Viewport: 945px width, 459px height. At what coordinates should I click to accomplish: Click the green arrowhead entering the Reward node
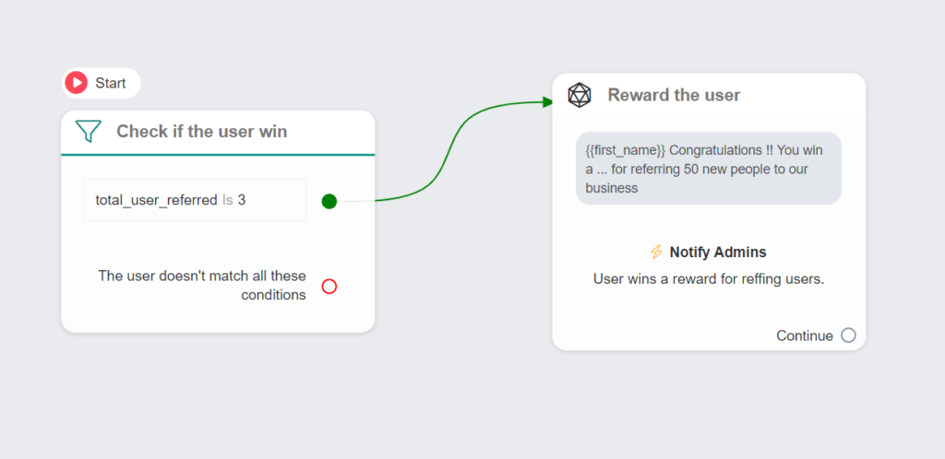click(x=547, y=101)
